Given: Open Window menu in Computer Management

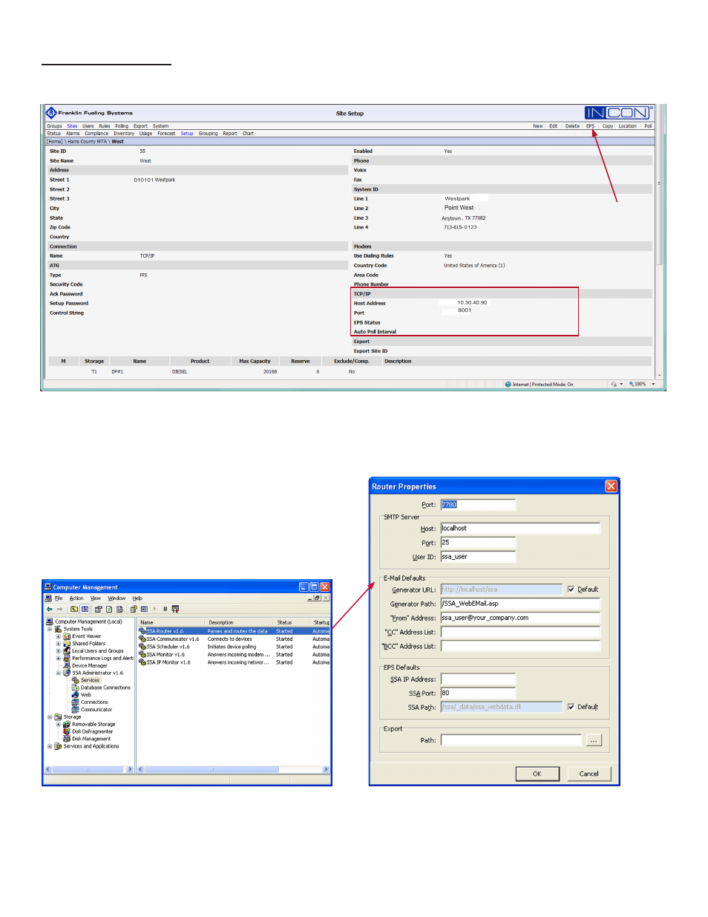Looking at the screenshot, I should coord(117,598).
